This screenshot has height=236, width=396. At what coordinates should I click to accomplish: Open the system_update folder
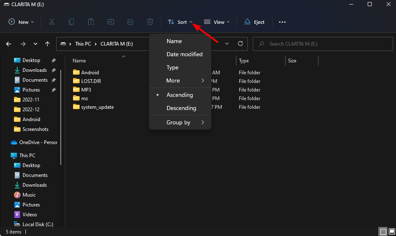(x=97, y=107)
